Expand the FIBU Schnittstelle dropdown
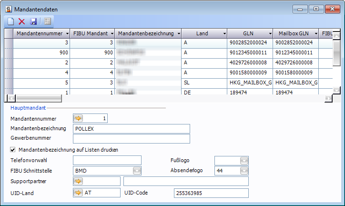345x206 pixels. pyautogui.click(x=137, y=171)
